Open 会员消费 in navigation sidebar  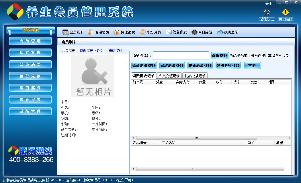click(30, 64)
